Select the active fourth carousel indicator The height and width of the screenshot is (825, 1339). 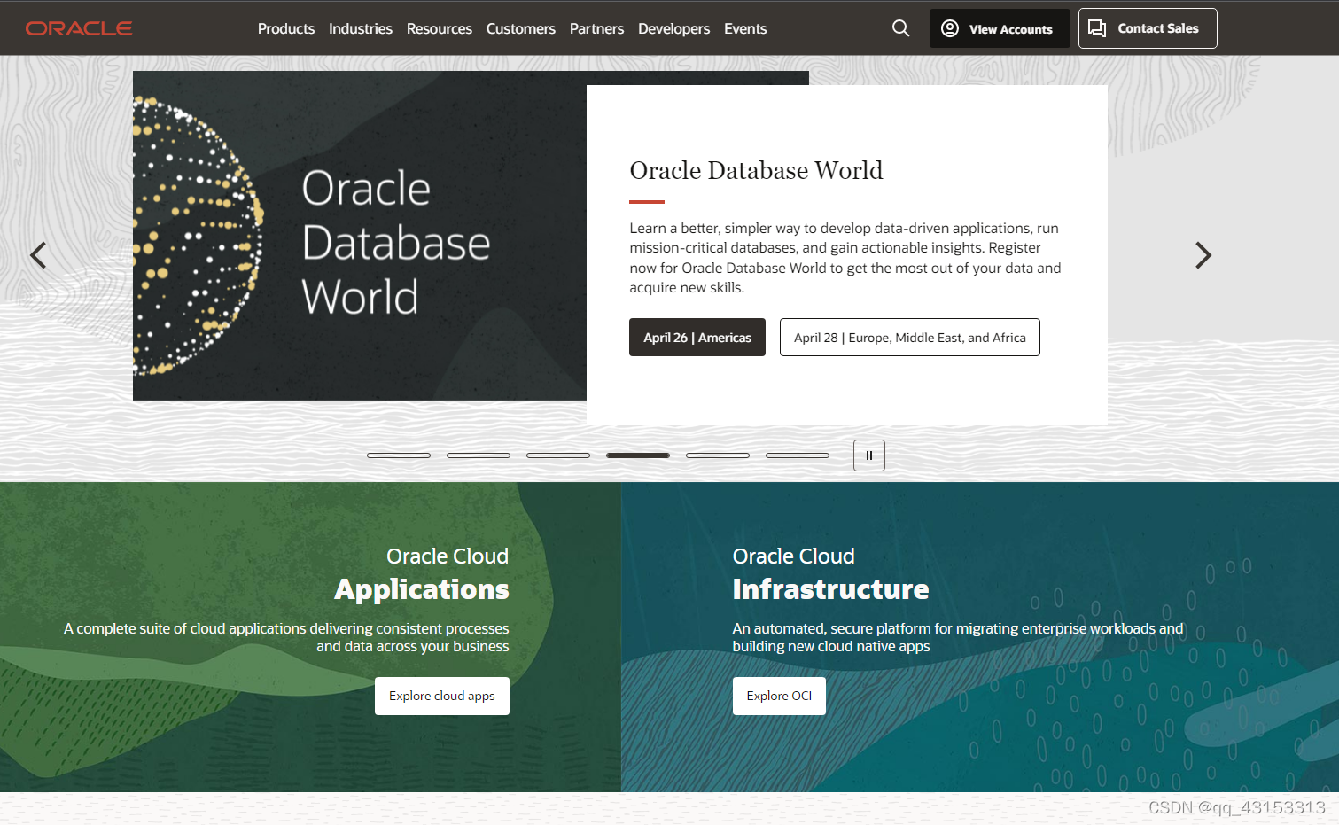638,455
